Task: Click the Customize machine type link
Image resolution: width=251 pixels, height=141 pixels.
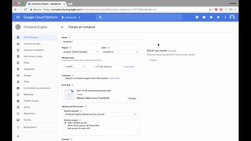Action: 129,67
